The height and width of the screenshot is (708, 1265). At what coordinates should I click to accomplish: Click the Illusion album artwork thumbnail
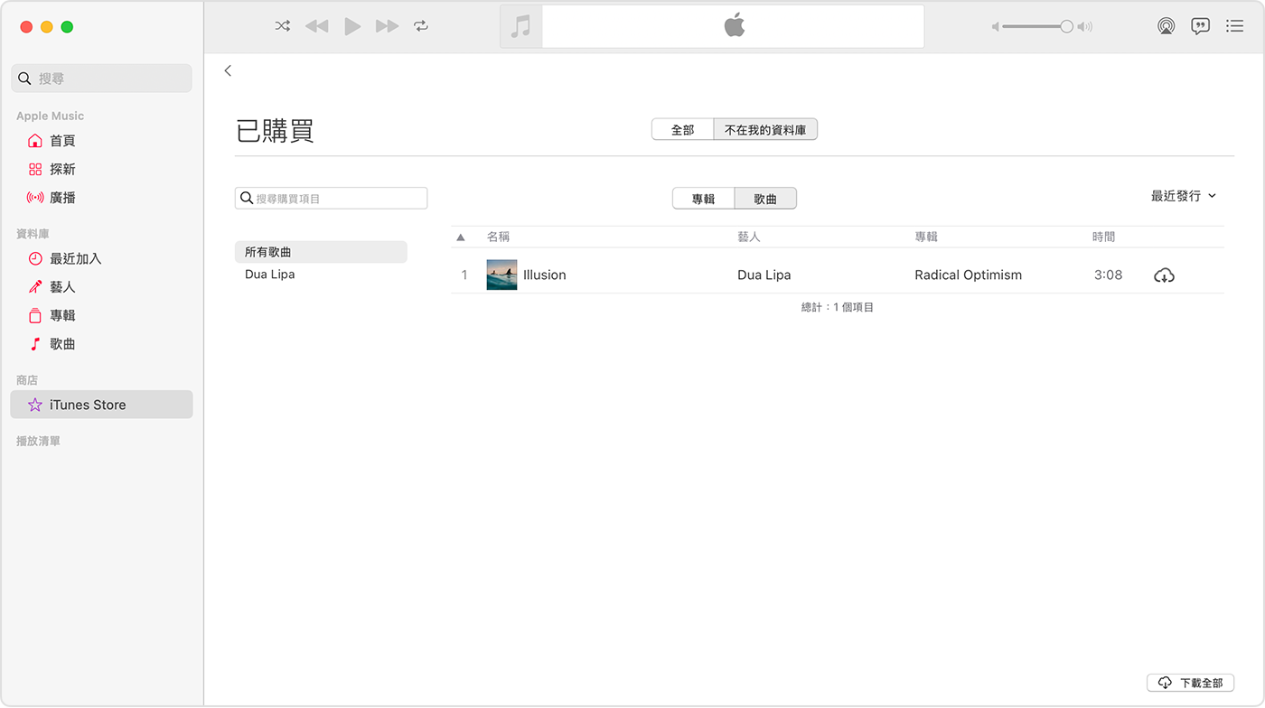tap(501, 275)
